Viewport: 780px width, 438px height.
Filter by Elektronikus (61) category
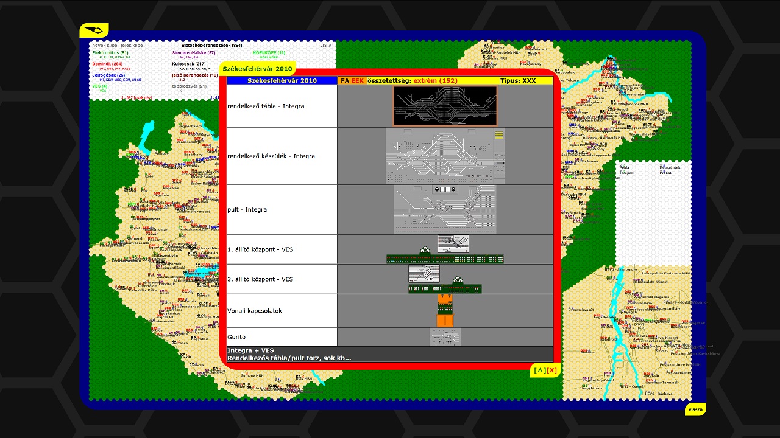point(110,53)
